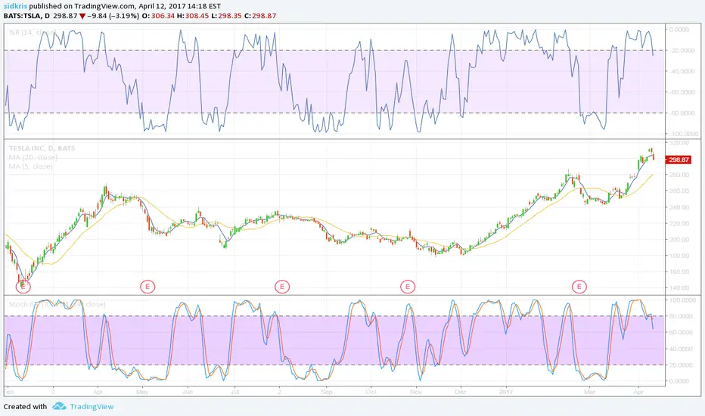
Task: Select the MA (5, close) indicator label
Action: [x=30, y=166]
